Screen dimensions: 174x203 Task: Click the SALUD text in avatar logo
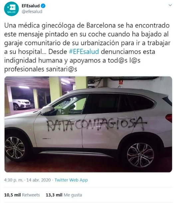point(11,12)
